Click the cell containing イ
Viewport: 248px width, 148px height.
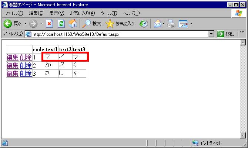65,57
